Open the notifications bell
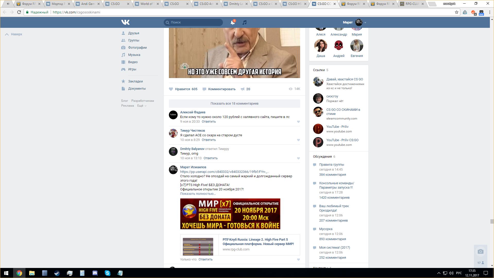494x278 pixels. click(232, 22)
